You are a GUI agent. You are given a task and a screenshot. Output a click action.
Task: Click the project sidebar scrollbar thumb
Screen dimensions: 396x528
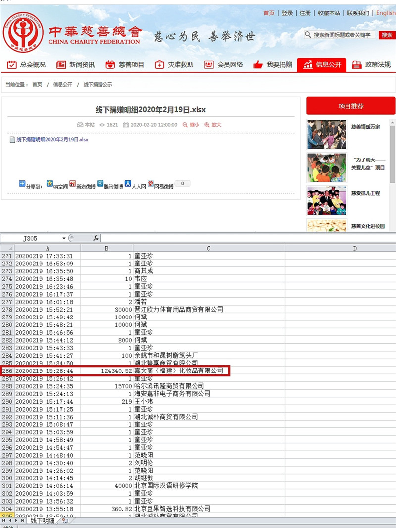click(393, 155)
